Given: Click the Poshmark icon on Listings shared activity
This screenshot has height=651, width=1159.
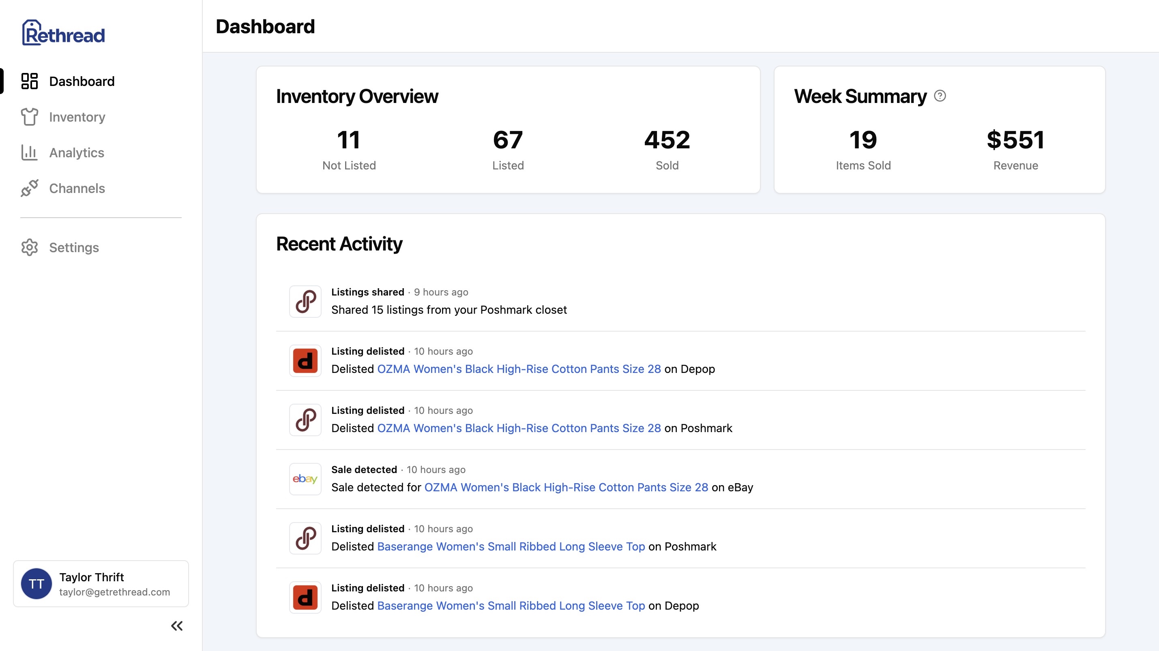Looking at the screenshot, I should coord(305,301).
